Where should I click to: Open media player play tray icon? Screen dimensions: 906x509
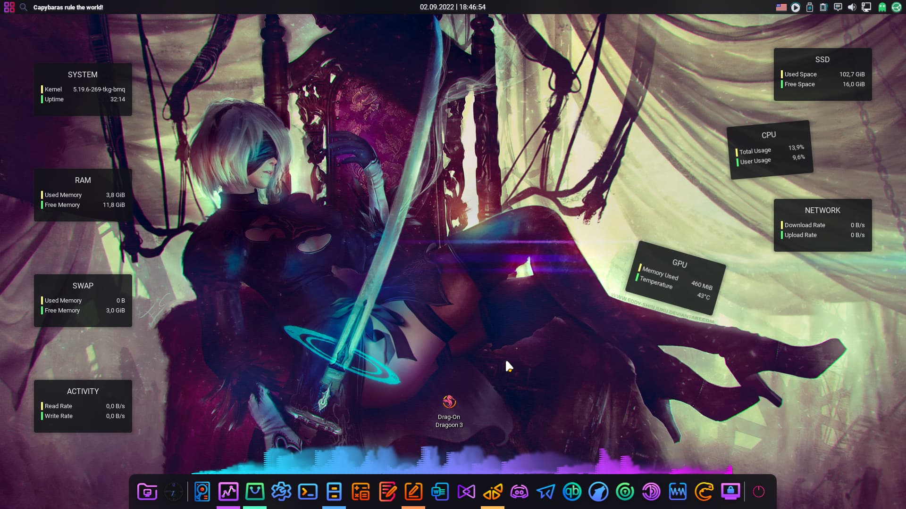click(796, 7)
